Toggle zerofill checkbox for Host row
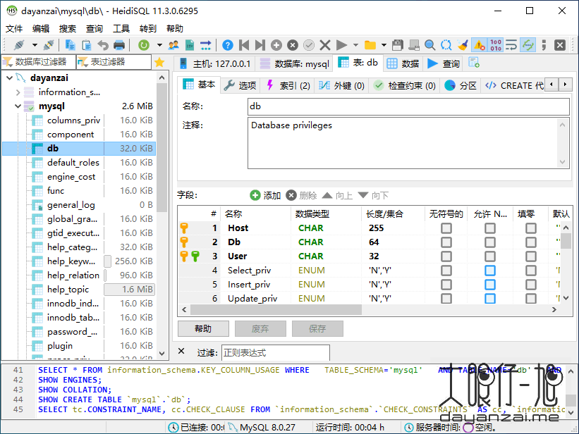579x434 pixels. pyautogui.click(x=531, y=228)
